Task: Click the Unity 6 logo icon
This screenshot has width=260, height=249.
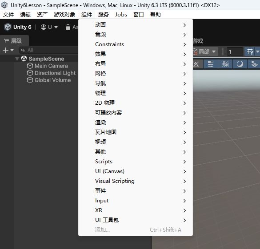Action: tap(8, 27)
